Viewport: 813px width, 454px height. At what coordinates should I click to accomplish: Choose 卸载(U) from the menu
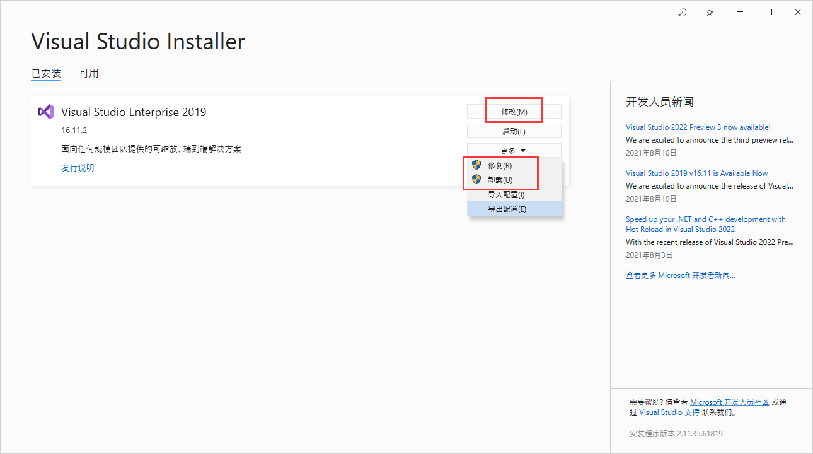(514, 180)
